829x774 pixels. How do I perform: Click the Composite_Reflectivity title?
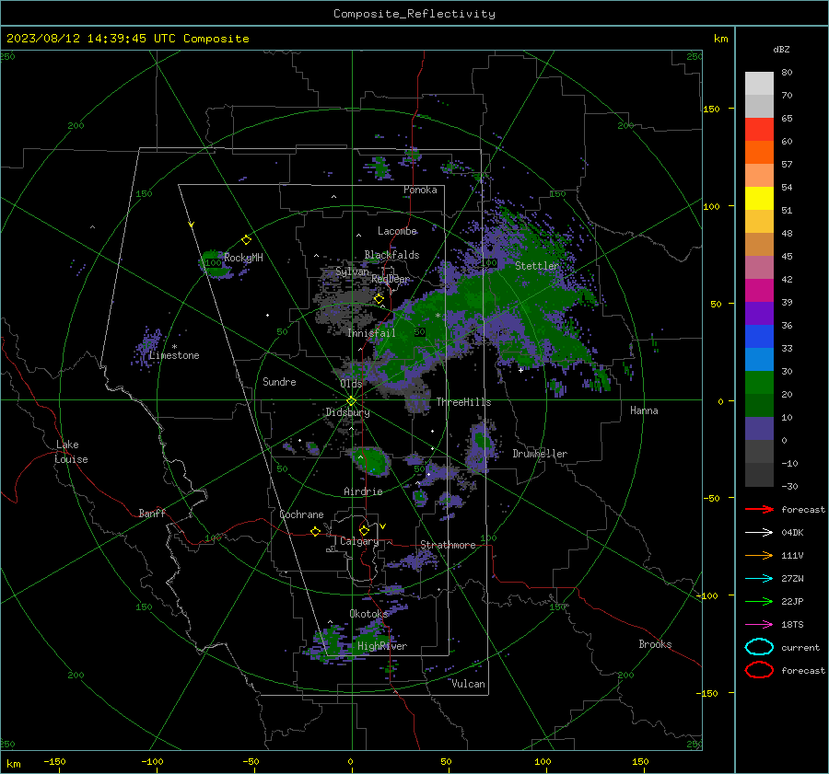[414, 14]
